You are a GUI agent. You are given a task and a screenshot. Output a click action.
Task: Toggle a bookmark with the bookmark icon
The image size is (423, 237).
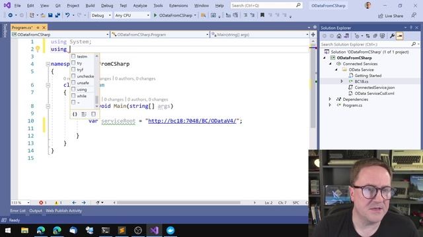pyautogui.click(x=262, y=16)
